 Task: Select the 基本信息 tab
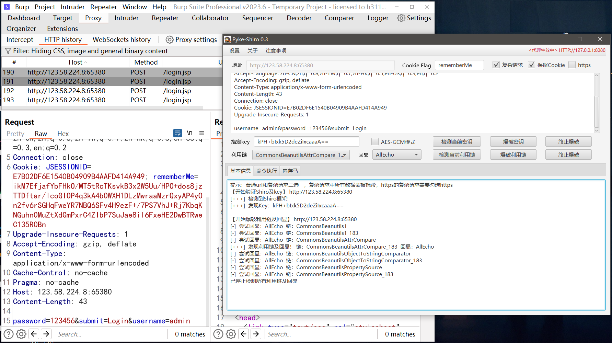(241, 171)
